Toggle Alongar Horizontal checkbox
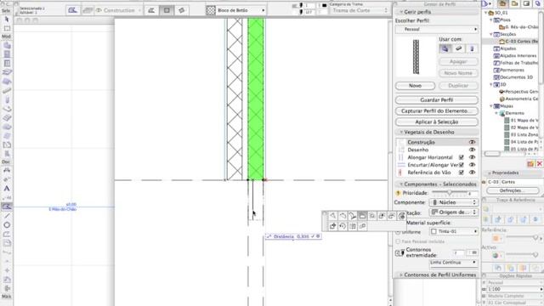544x306 pixels. (x=461, y=157)
